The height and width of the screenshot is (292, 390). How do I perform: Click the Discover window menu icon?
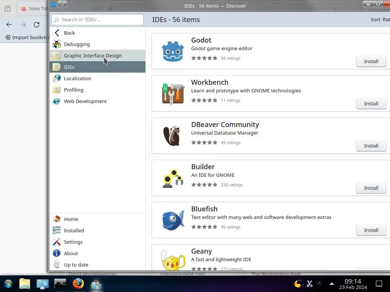[62, 4]
